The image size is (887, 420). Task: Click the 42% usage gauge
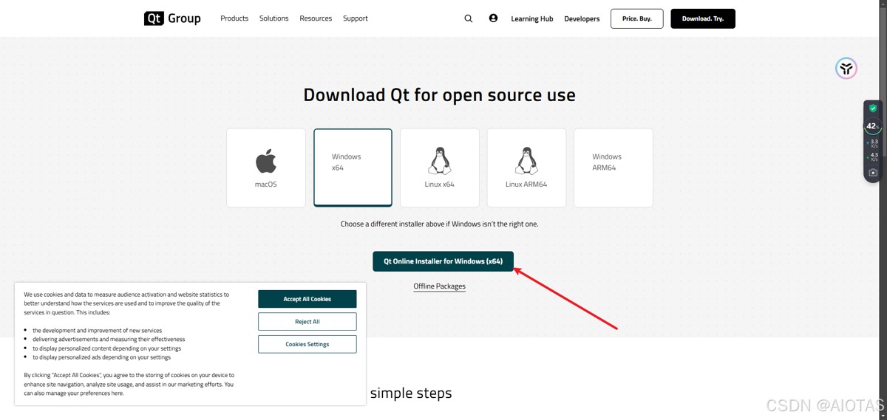tap(872, 126)
